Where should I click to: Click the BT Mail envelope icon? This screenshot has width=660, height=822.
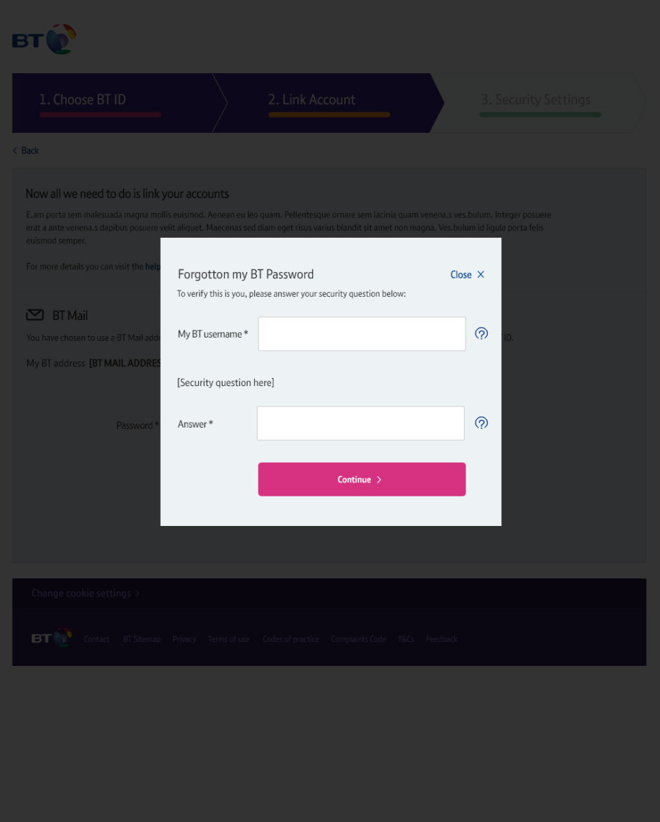(34, 315)
